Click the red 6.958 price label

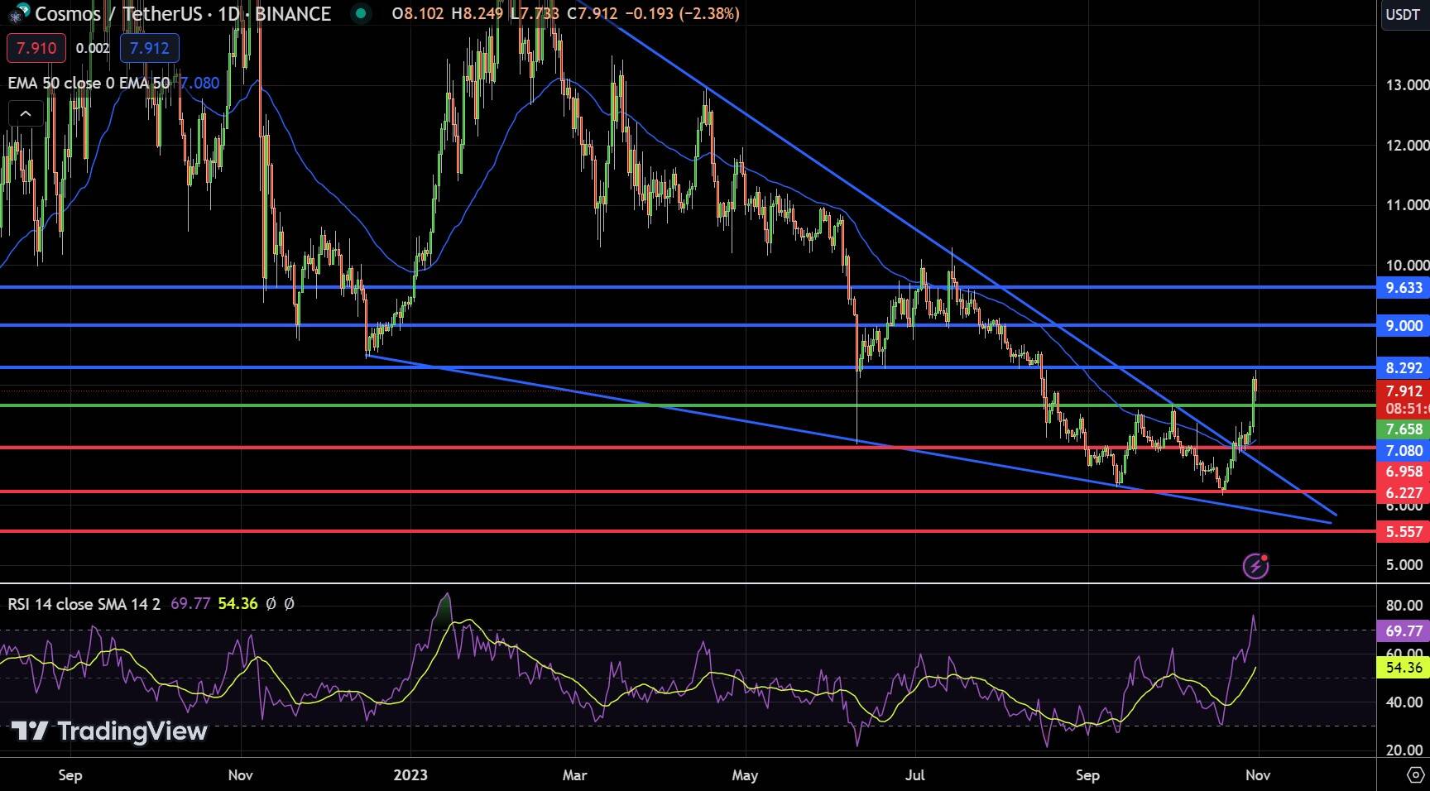[1404, 472]
